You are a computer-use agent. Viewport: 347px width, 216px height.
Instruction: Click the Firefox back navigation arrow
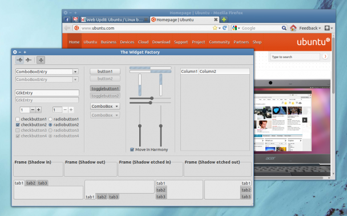(x=67, y=28)
